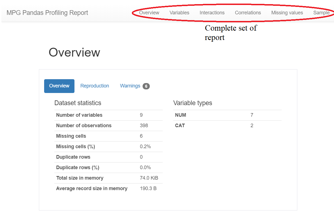Open the Correlations report section
The height and width of the screenshot is (213, 334).
point(247,13)
